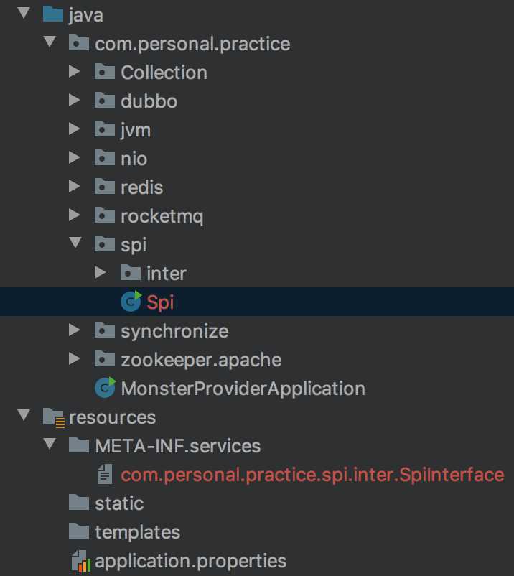Viewport: 514px width, 576px height.
Task: Open com.personal.practice.spi.inter.SpiInterface file
Action: (x=312, y=474)
